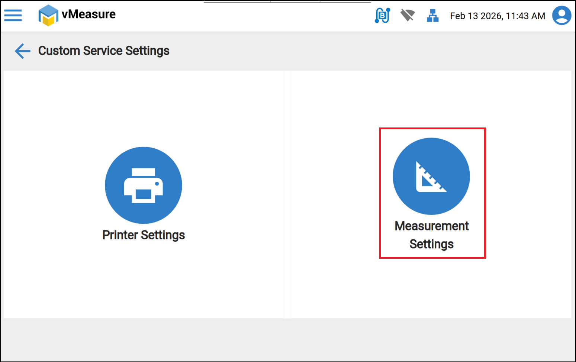Open the hamburger navigation menu
The width and height of the screenshot is (576, 362).
13,16
